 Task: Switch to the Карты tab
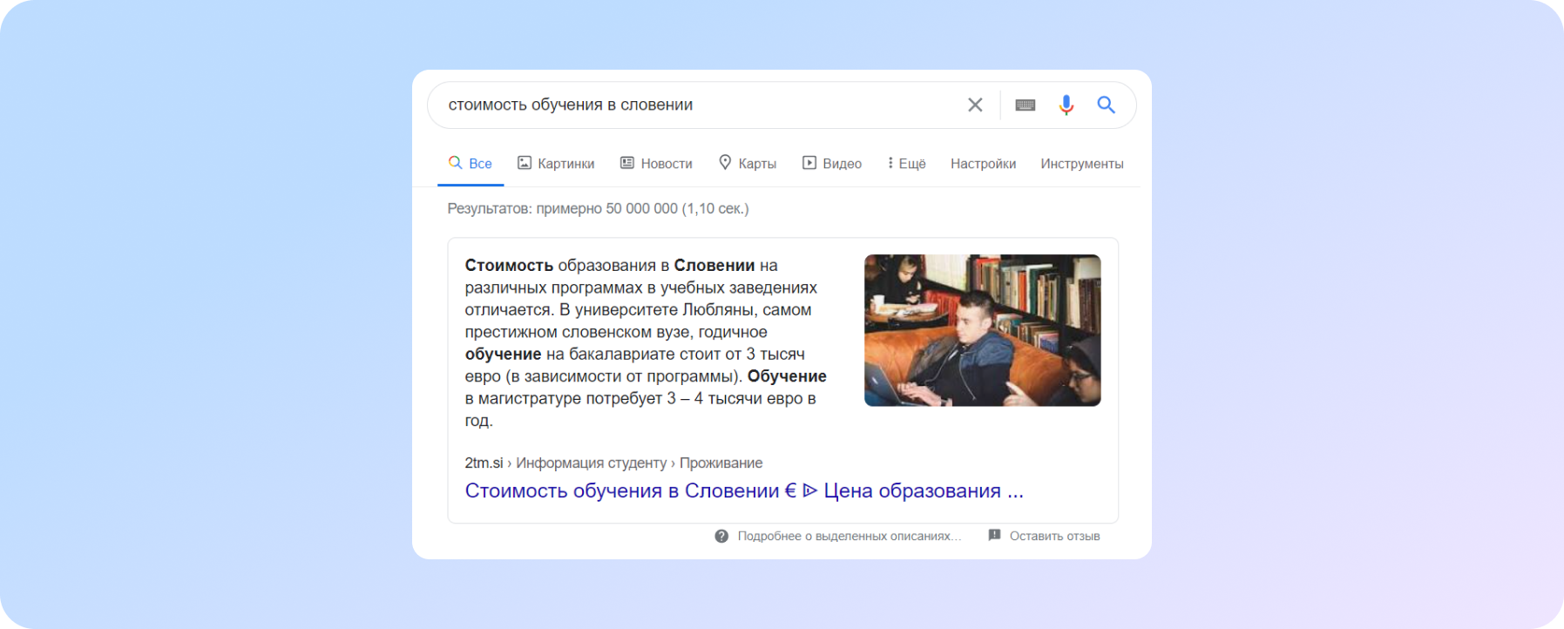click(x=747, y=163)
